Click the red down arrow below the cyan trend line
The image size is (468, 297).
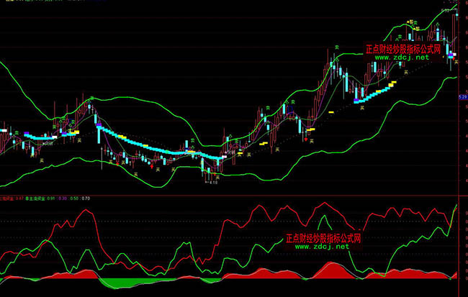153,164
